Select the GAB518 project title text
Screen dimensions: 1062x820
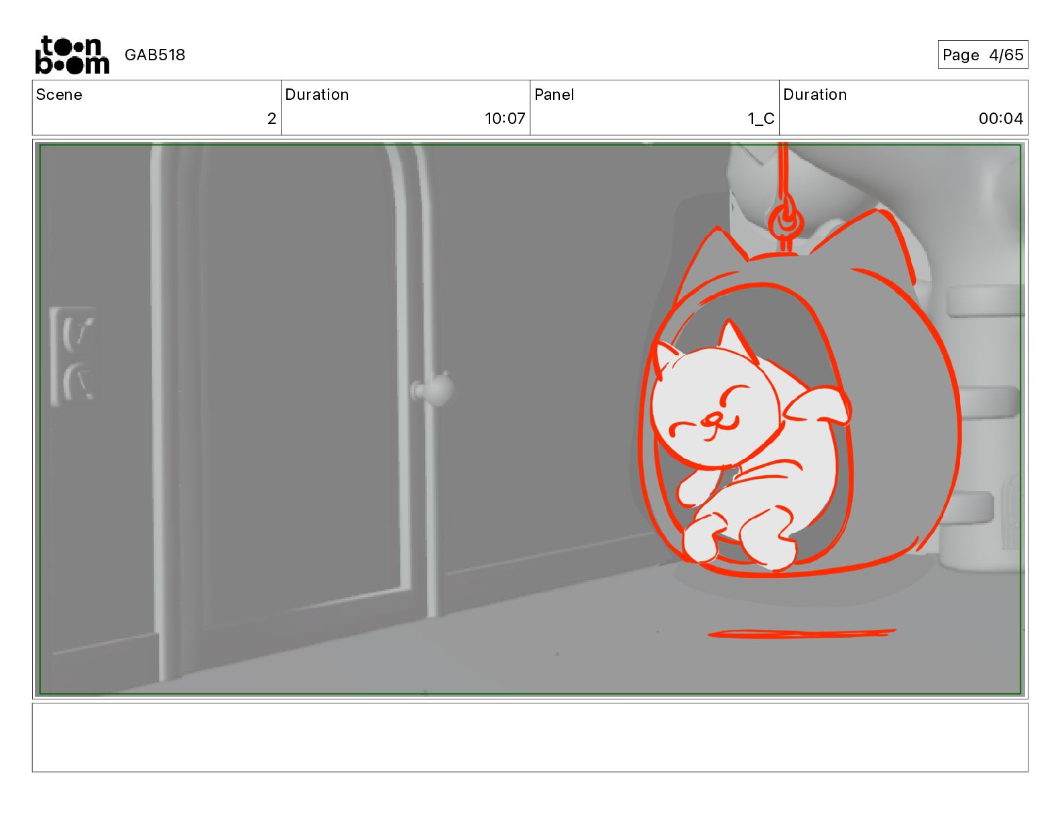(x=155, y=55)
